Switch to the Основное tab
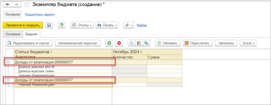This screenshot has height=105, width=271. tap(13, 34)
